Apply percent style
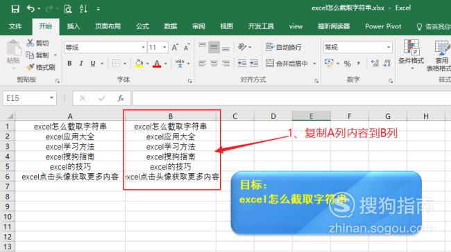This screenshot has height=252, width=451. tap(347, 64)
